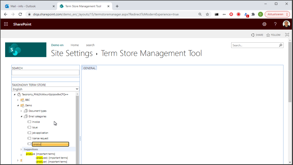This screenshot has width=293, height=165.
Task: Open the browser extensions puzzle icon
Action: [253, 14]
